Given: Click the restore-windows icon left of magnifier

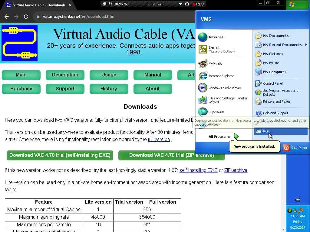Looking at the screenshot, I should (x=104, y=4).
